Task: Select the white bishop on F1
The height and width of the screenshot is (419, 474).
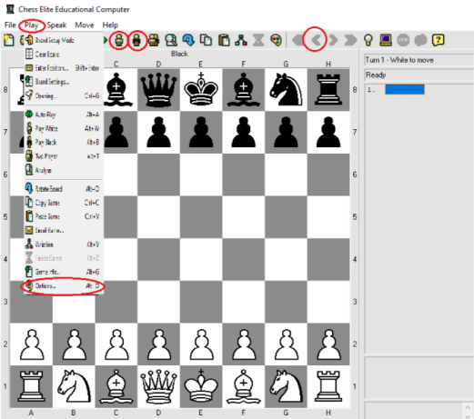Action: [244, 387]
